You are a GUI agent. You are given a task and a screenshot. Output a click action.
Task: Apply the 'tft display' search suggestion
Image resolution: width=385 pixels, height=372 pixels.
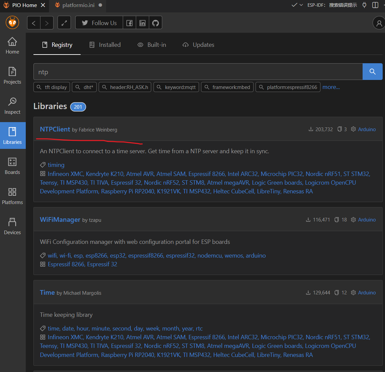pyautogui.click(x=52, y=87)
